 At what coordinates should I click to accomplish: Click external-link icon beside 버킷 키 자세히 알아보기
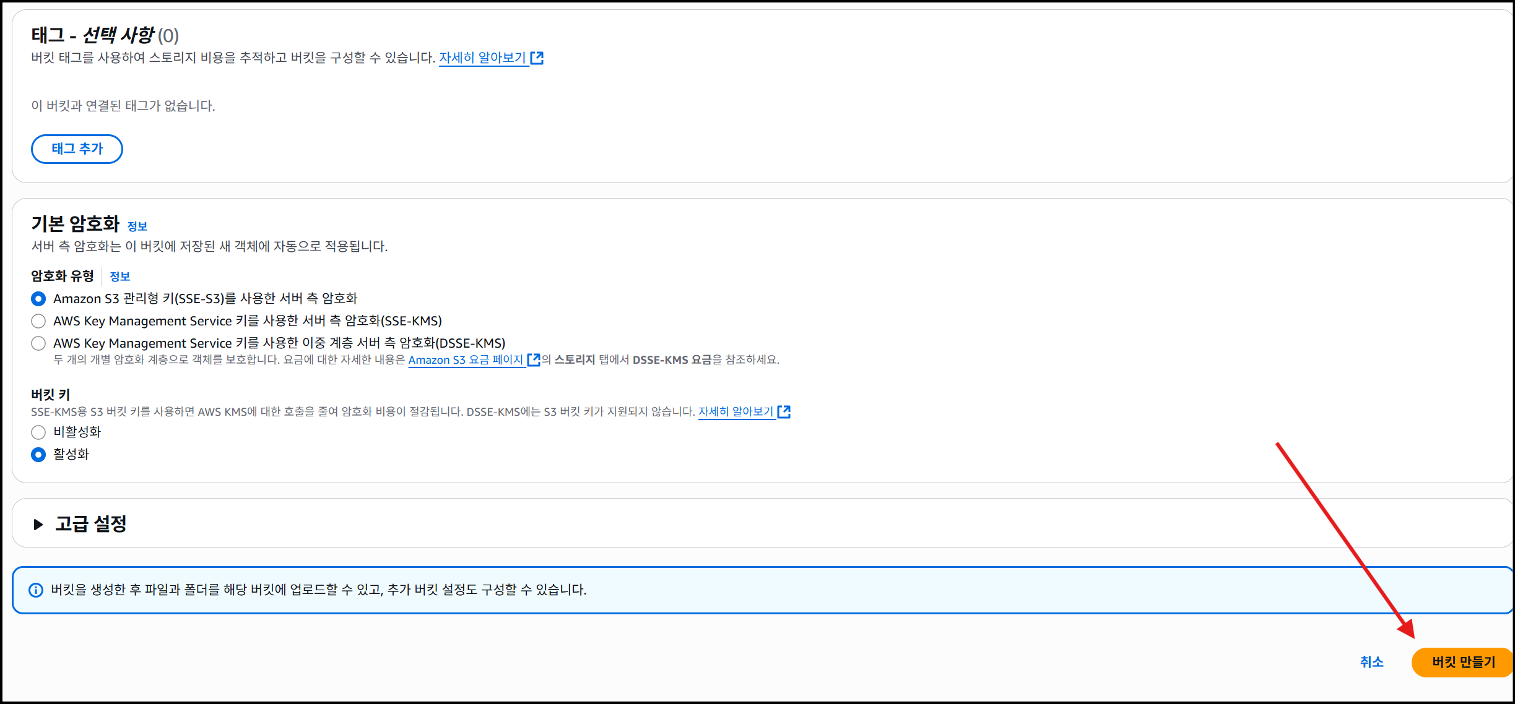(784, 412)
